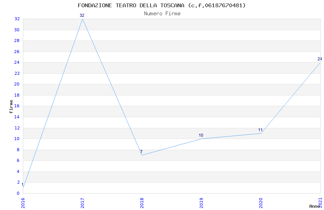Image resolution: width=324 pixels, height=210 pixels.
Task: Select the 2018 x-axis year label
Action: pyautogui.click(x=142, y=203)
